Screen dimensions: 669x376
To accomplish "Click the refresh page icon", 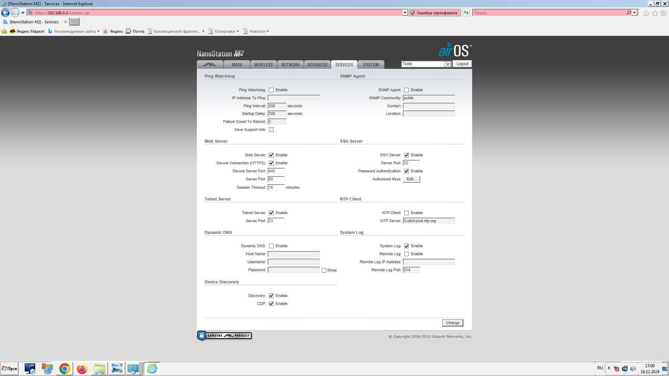I will (466, 13).
